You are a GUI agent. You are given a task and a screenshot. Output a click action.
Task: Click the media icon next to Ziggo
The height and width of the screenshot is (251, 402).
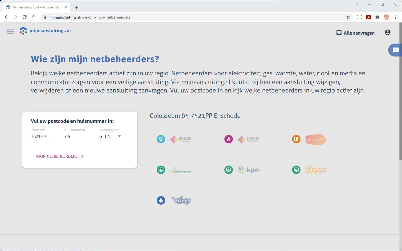[x=296, y=170]
